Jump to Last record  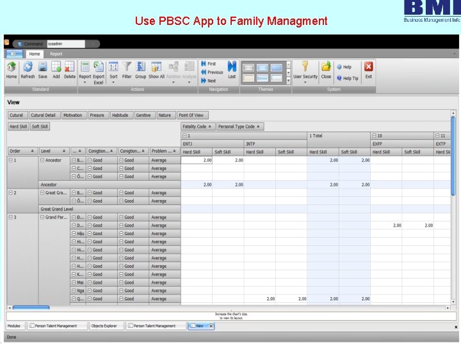[x=232, y=70]
